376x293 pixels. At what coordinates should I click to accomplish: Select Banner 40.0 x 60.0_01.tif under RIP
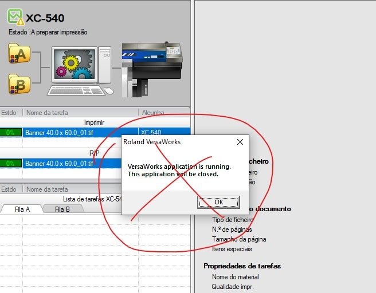click(x=59, y=164)
